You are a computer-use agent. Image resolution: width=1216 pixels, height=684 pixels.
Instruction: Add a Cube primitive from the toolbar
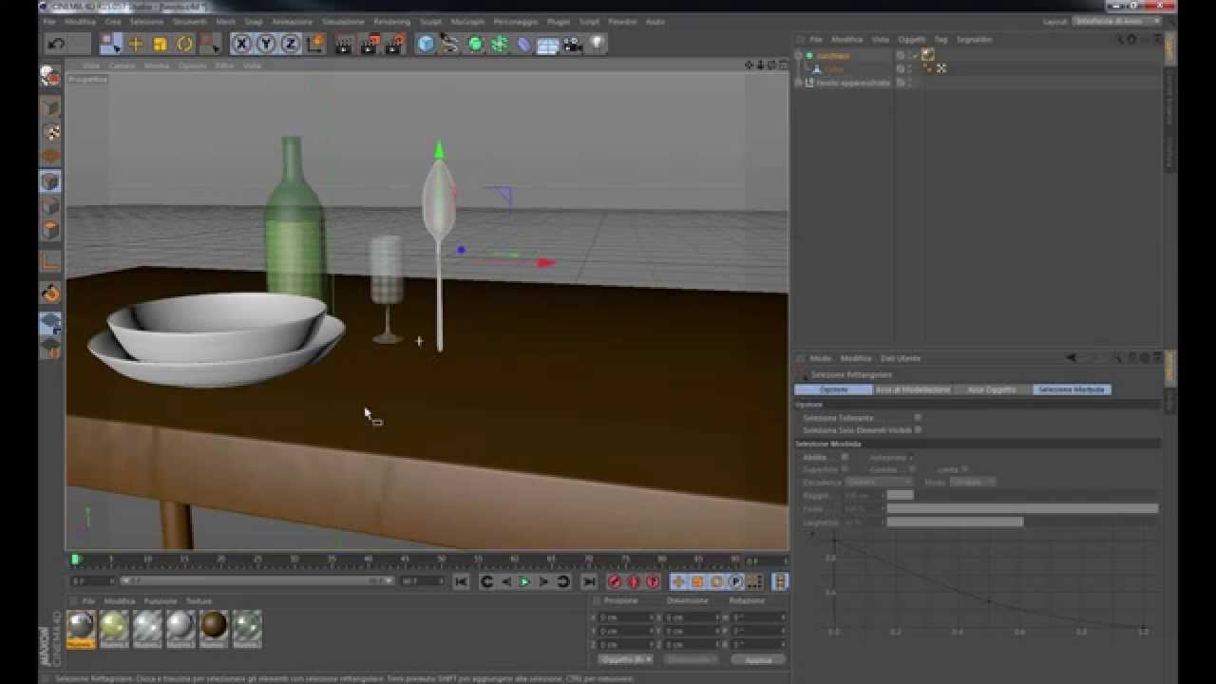[x=426, y=44]
